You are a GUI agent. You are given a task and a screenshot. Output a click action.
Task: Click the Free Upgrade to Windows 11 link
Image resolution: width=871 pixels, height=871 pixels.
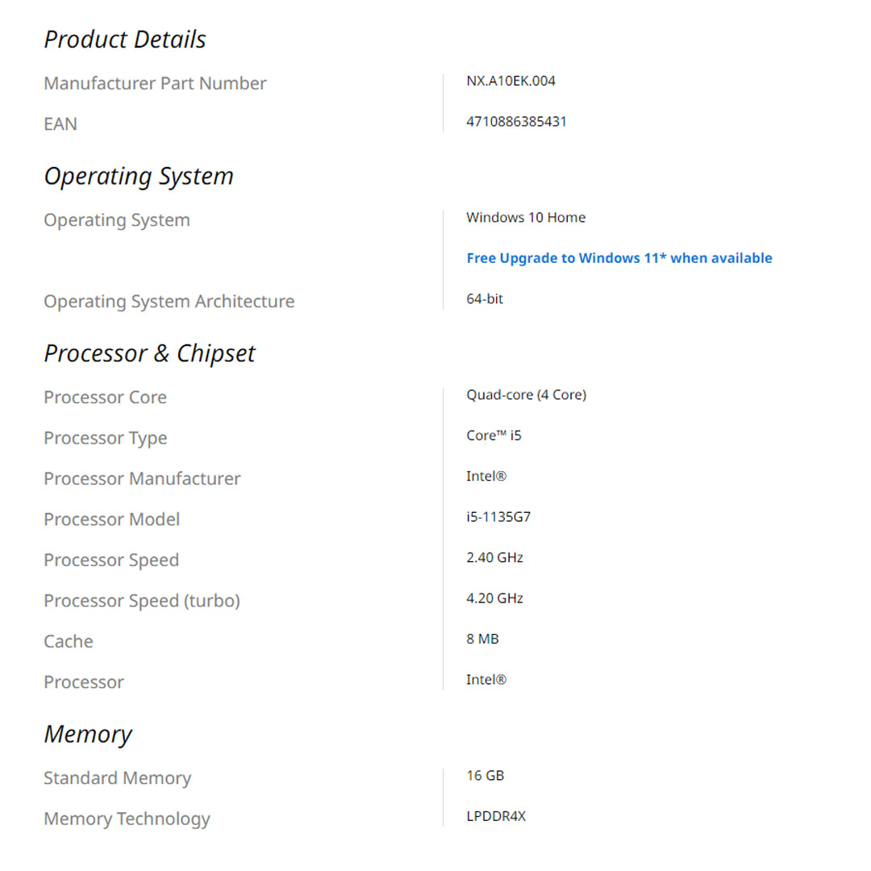tap(619, 258)
